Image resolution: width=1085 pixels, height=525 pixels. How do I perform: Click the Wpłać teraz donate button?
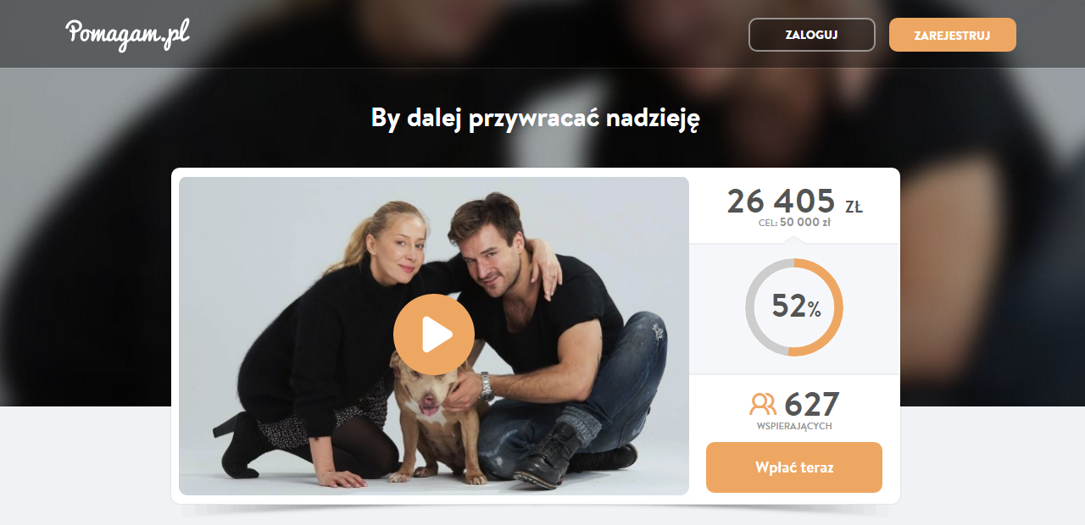pyautogui.click(x=794, y=467)
